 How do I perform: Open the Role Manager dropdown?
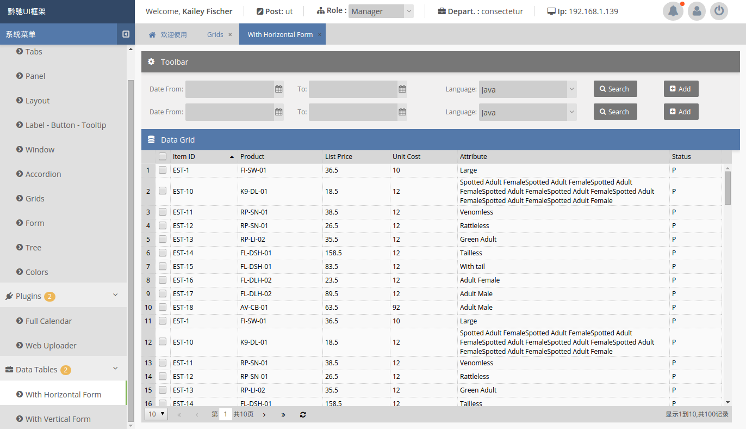click(381, 11)
